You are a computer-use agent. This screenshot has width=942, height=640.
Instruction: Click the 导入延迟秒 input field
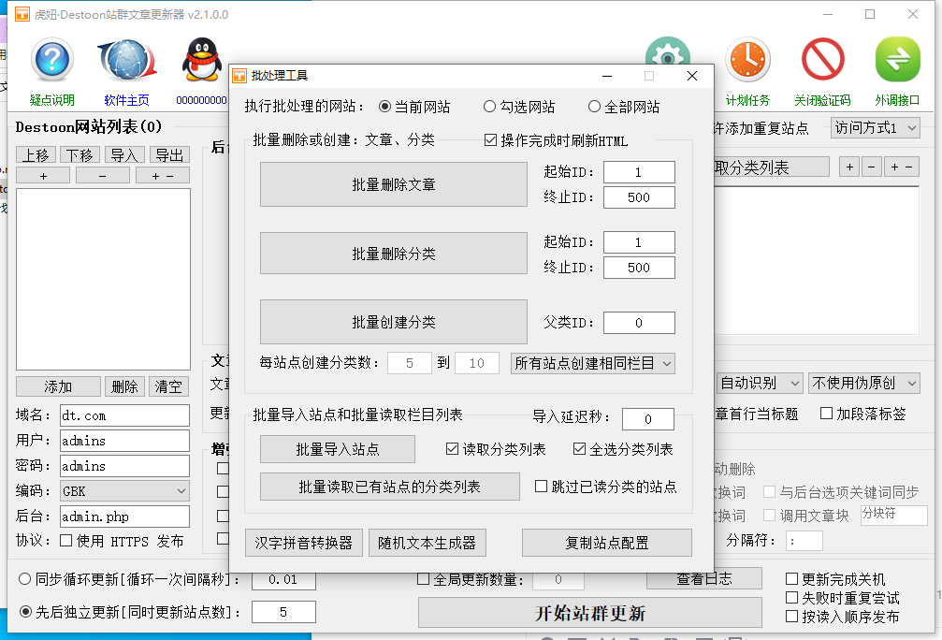tap(647, 419)
